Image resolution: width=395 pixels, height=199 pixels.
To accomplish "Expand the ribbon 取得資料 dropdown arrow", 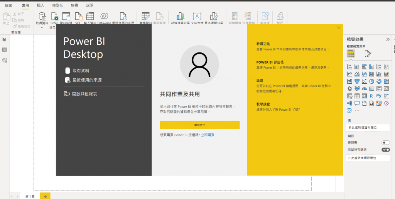I will [42, 27].
